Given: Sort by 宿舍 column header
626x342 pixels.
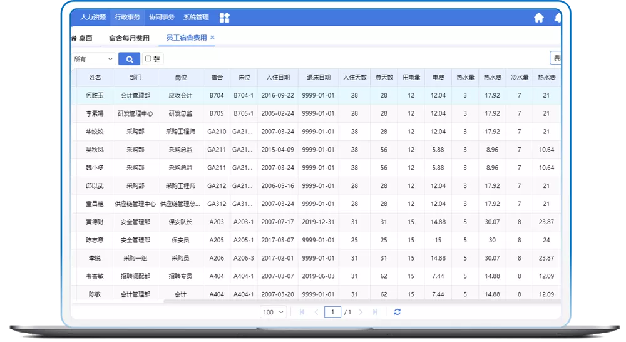Looking at the screenshot, I should 217,78.
